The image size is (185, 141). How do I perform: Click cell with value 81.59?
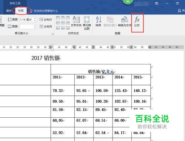click(x=63, y=112)
